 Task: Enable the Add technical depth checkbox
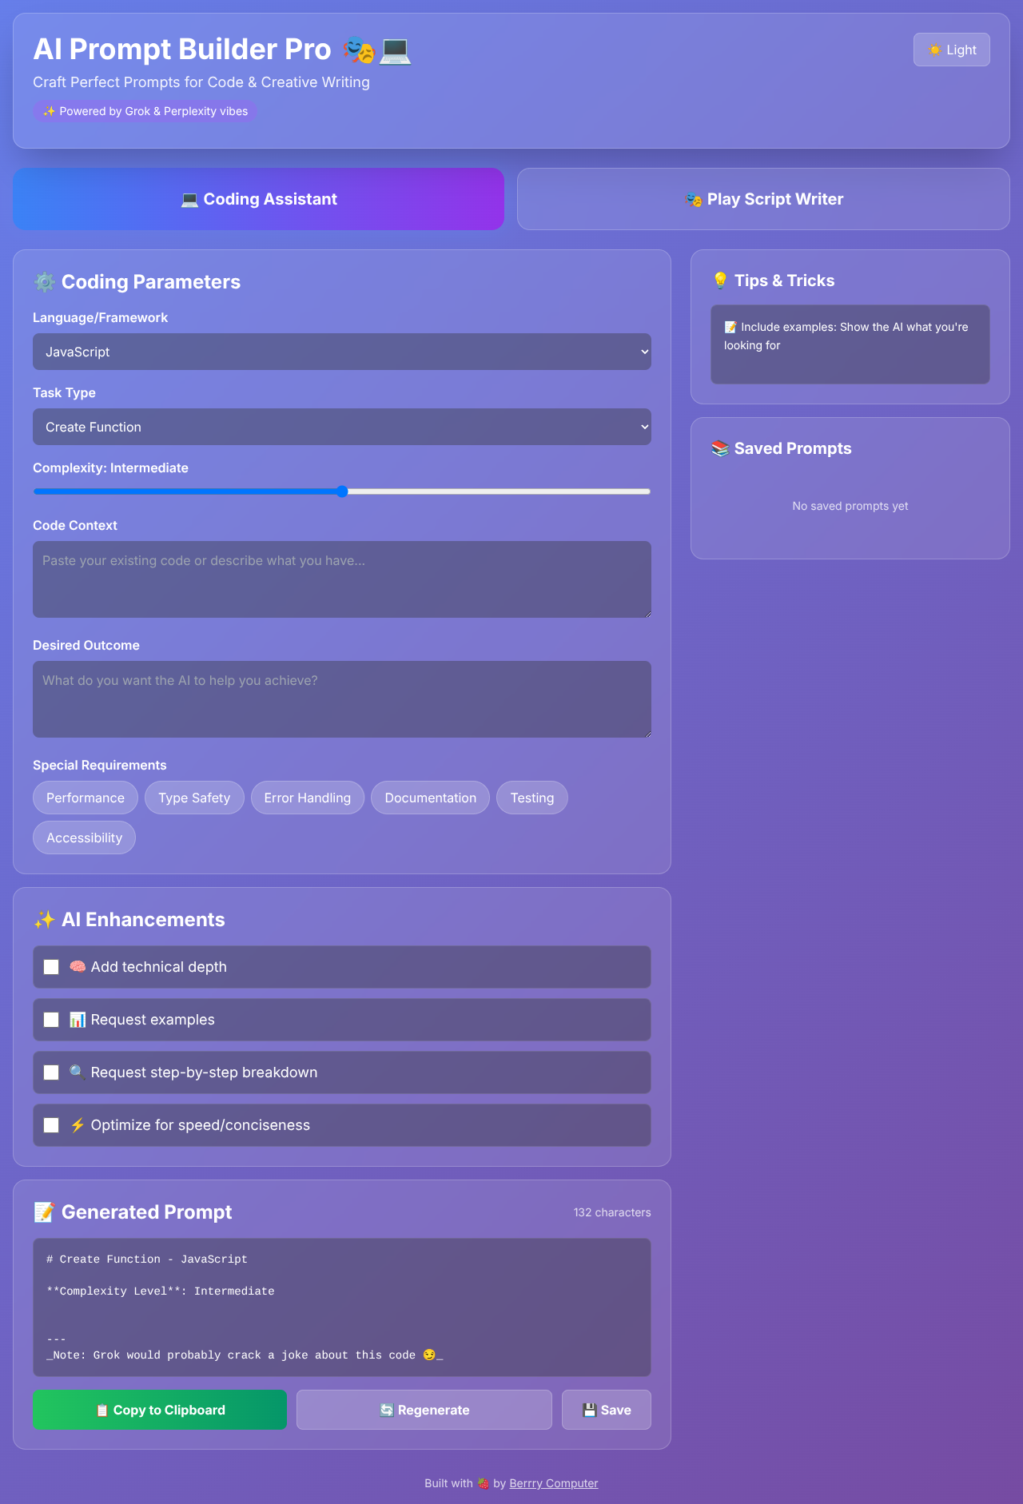coord(51,967)
